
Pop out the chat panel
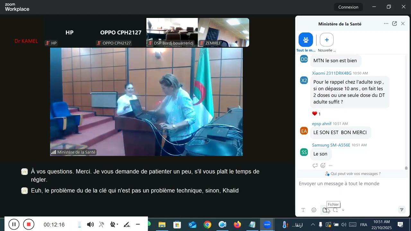point(395,24)
